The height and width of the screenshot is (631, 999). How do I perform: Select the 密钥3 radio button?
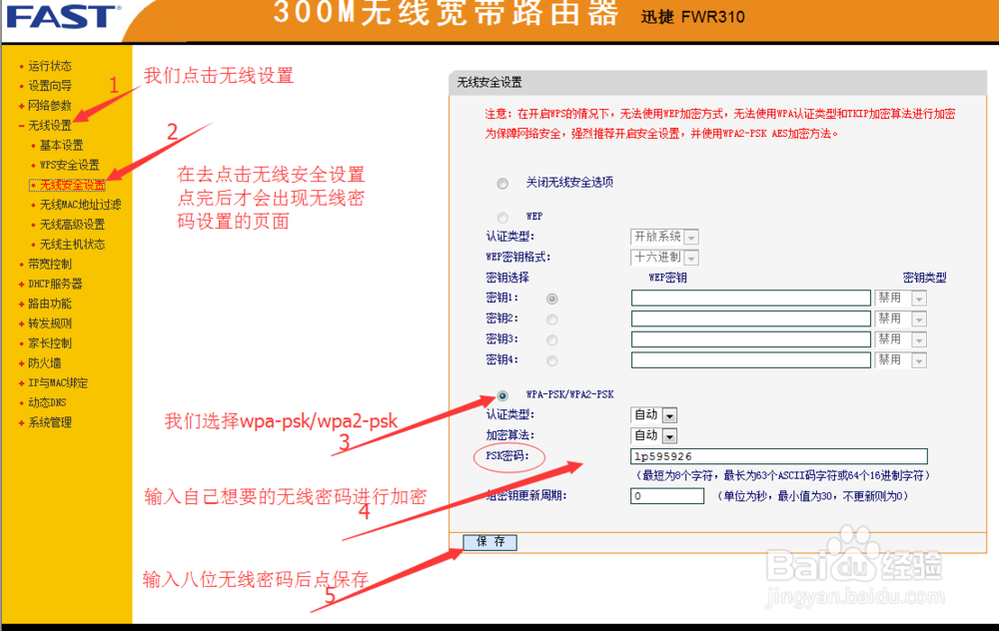(x=551, y=340)
